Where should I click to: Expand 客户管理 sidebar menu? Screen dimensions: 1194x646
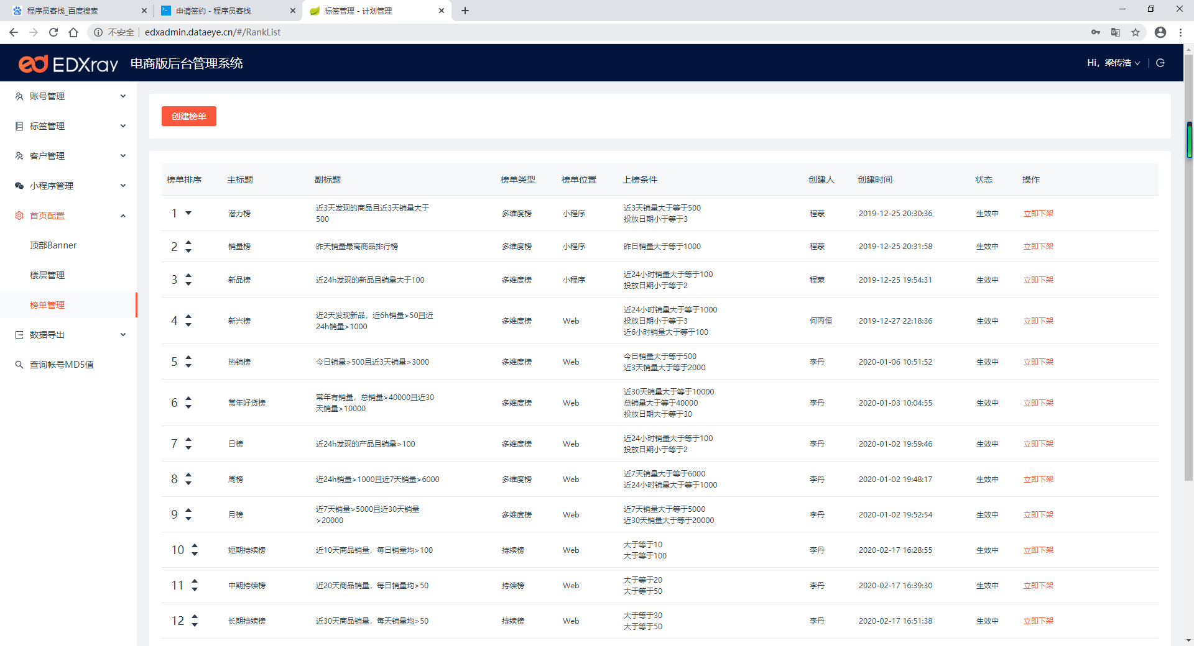[68, 156]
